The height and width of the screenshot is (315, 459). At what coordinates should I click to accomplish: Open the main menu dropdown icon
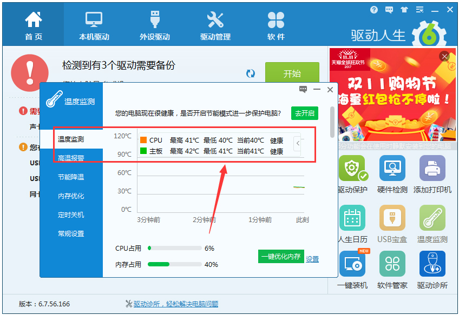(419, 10)
